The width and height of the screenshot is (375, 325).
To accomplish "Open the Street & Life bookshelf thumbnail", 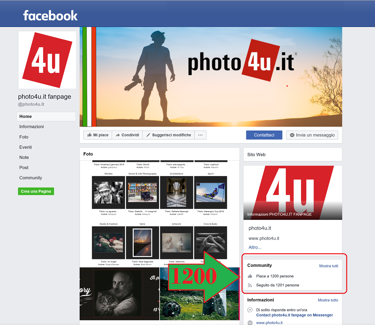I will [x=143, y=192].
